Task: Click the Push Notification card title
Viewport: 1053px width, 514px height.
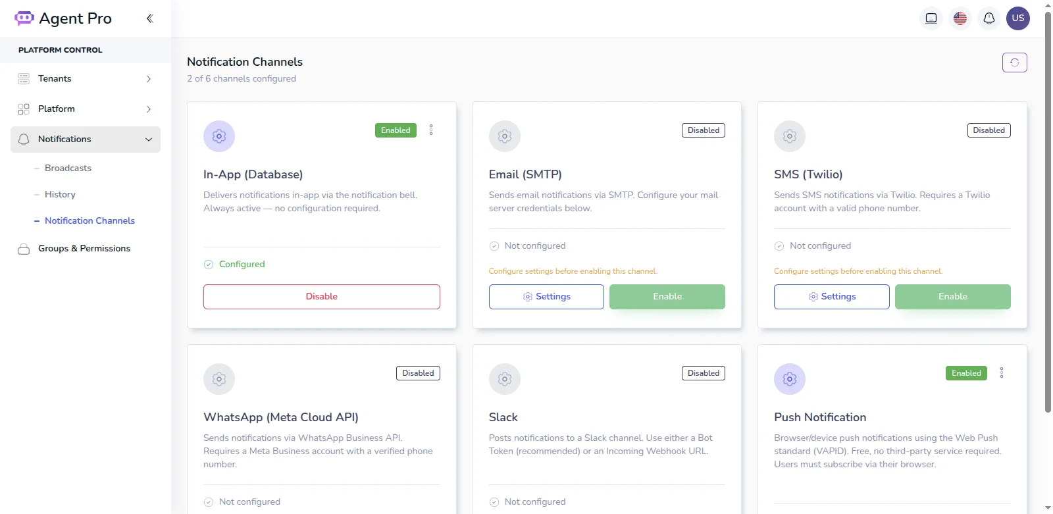Action: click(x=820, y=417)
